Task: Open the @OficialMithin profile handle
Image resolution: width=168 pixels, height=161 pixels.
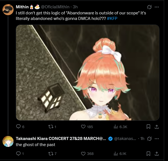Action: pyautogui.click(x=55, y=7)
